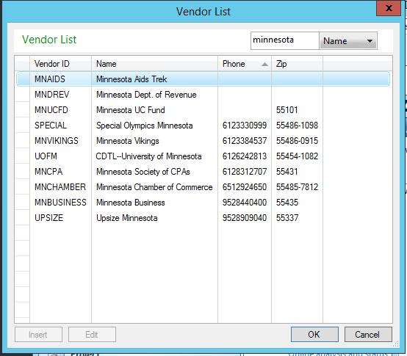Sort by Name column header
407x356 pixels.
[154, 64]
